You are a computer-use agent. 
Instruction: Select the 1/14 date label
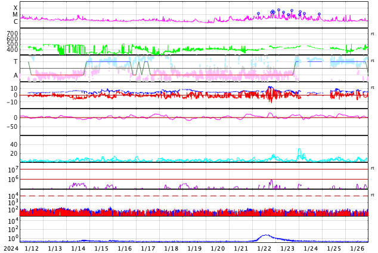tap(78, 248)
